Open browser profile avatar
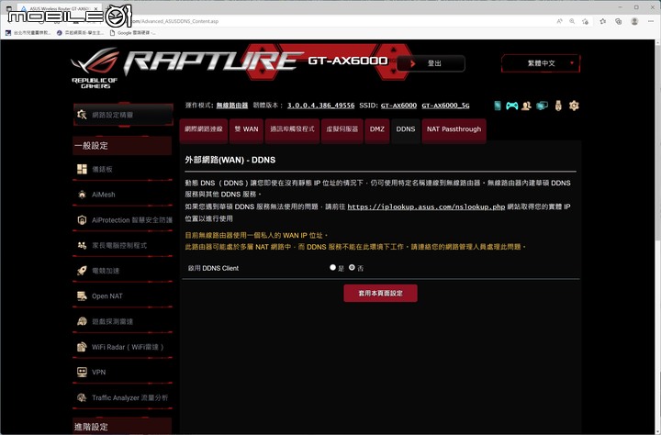The image size is (661, 435). coord(634,21)
